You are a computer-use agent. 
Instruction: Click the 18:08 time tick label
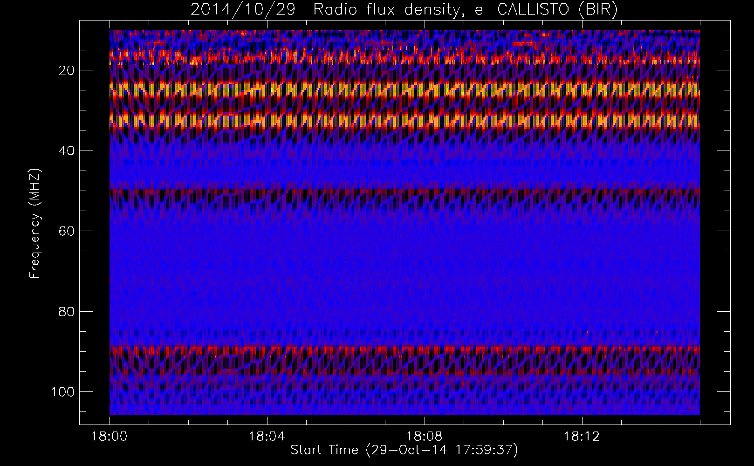425,437
